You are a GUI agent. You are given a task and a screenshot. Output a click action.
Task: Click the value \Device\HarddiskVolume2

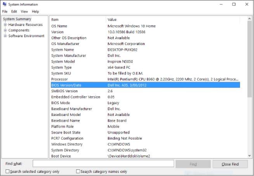[129, 156]
